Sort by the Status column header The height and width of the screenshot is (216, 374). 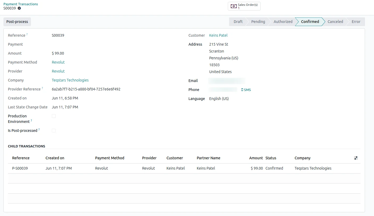[x=271, y=158]
